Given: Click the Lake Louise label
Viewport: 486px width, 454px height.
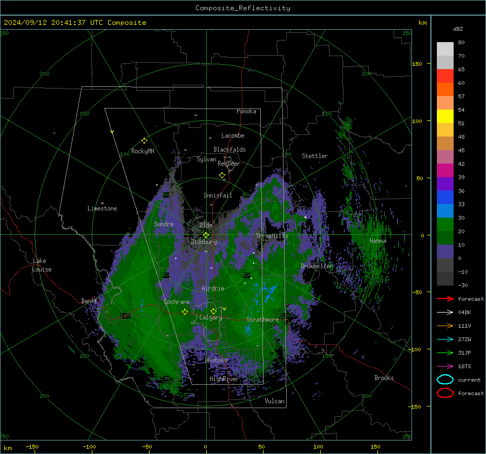Looking at the screenshot, I should pyautogui.click(x=42, y=265).
